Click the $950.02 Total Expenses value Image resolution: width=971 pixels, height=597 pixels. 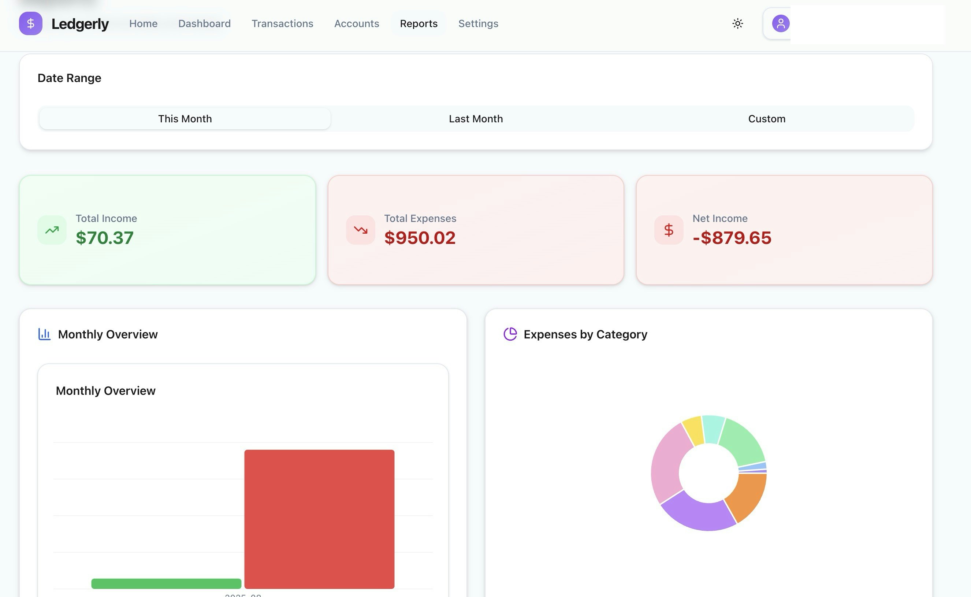(x=420, y=238)
